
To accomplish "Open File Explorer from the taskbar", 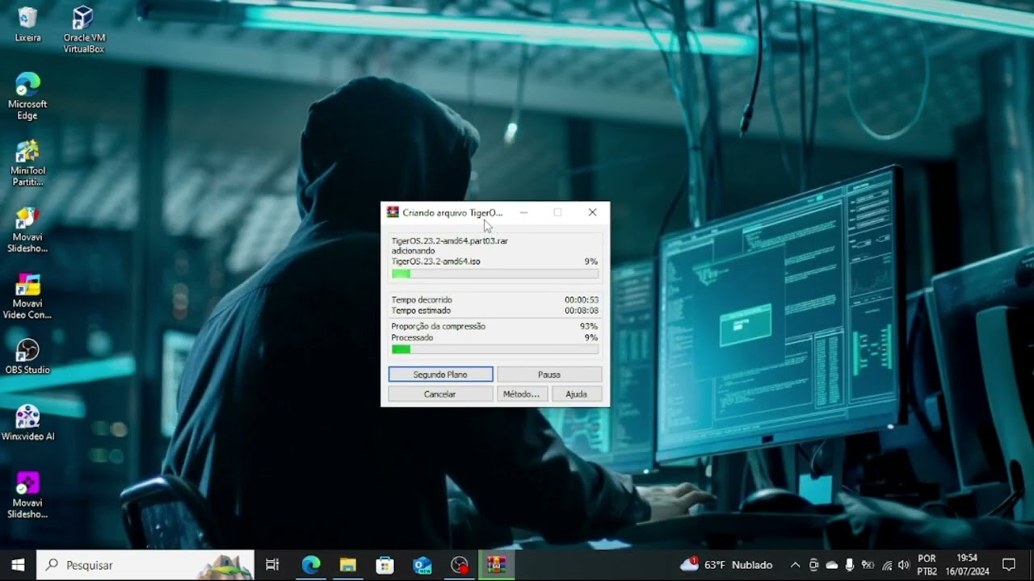I will point(348,565).
